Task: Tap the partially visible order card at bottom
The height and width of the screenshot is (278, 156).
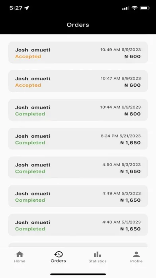Action: click(78, 245)
